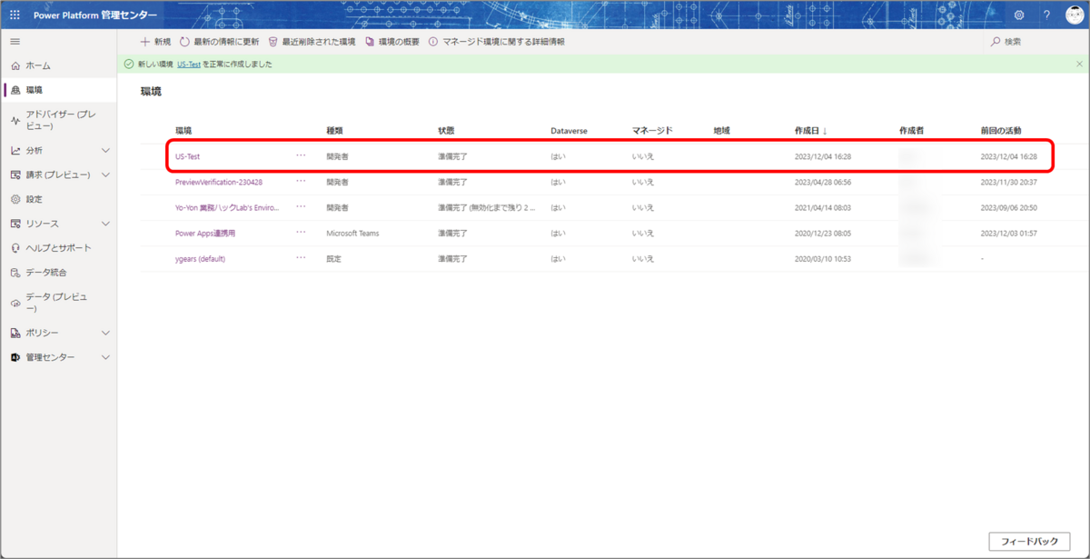Dismiss the green success notification bar
This screenshot has width=1090, height=559.
tap(1079, 65)
